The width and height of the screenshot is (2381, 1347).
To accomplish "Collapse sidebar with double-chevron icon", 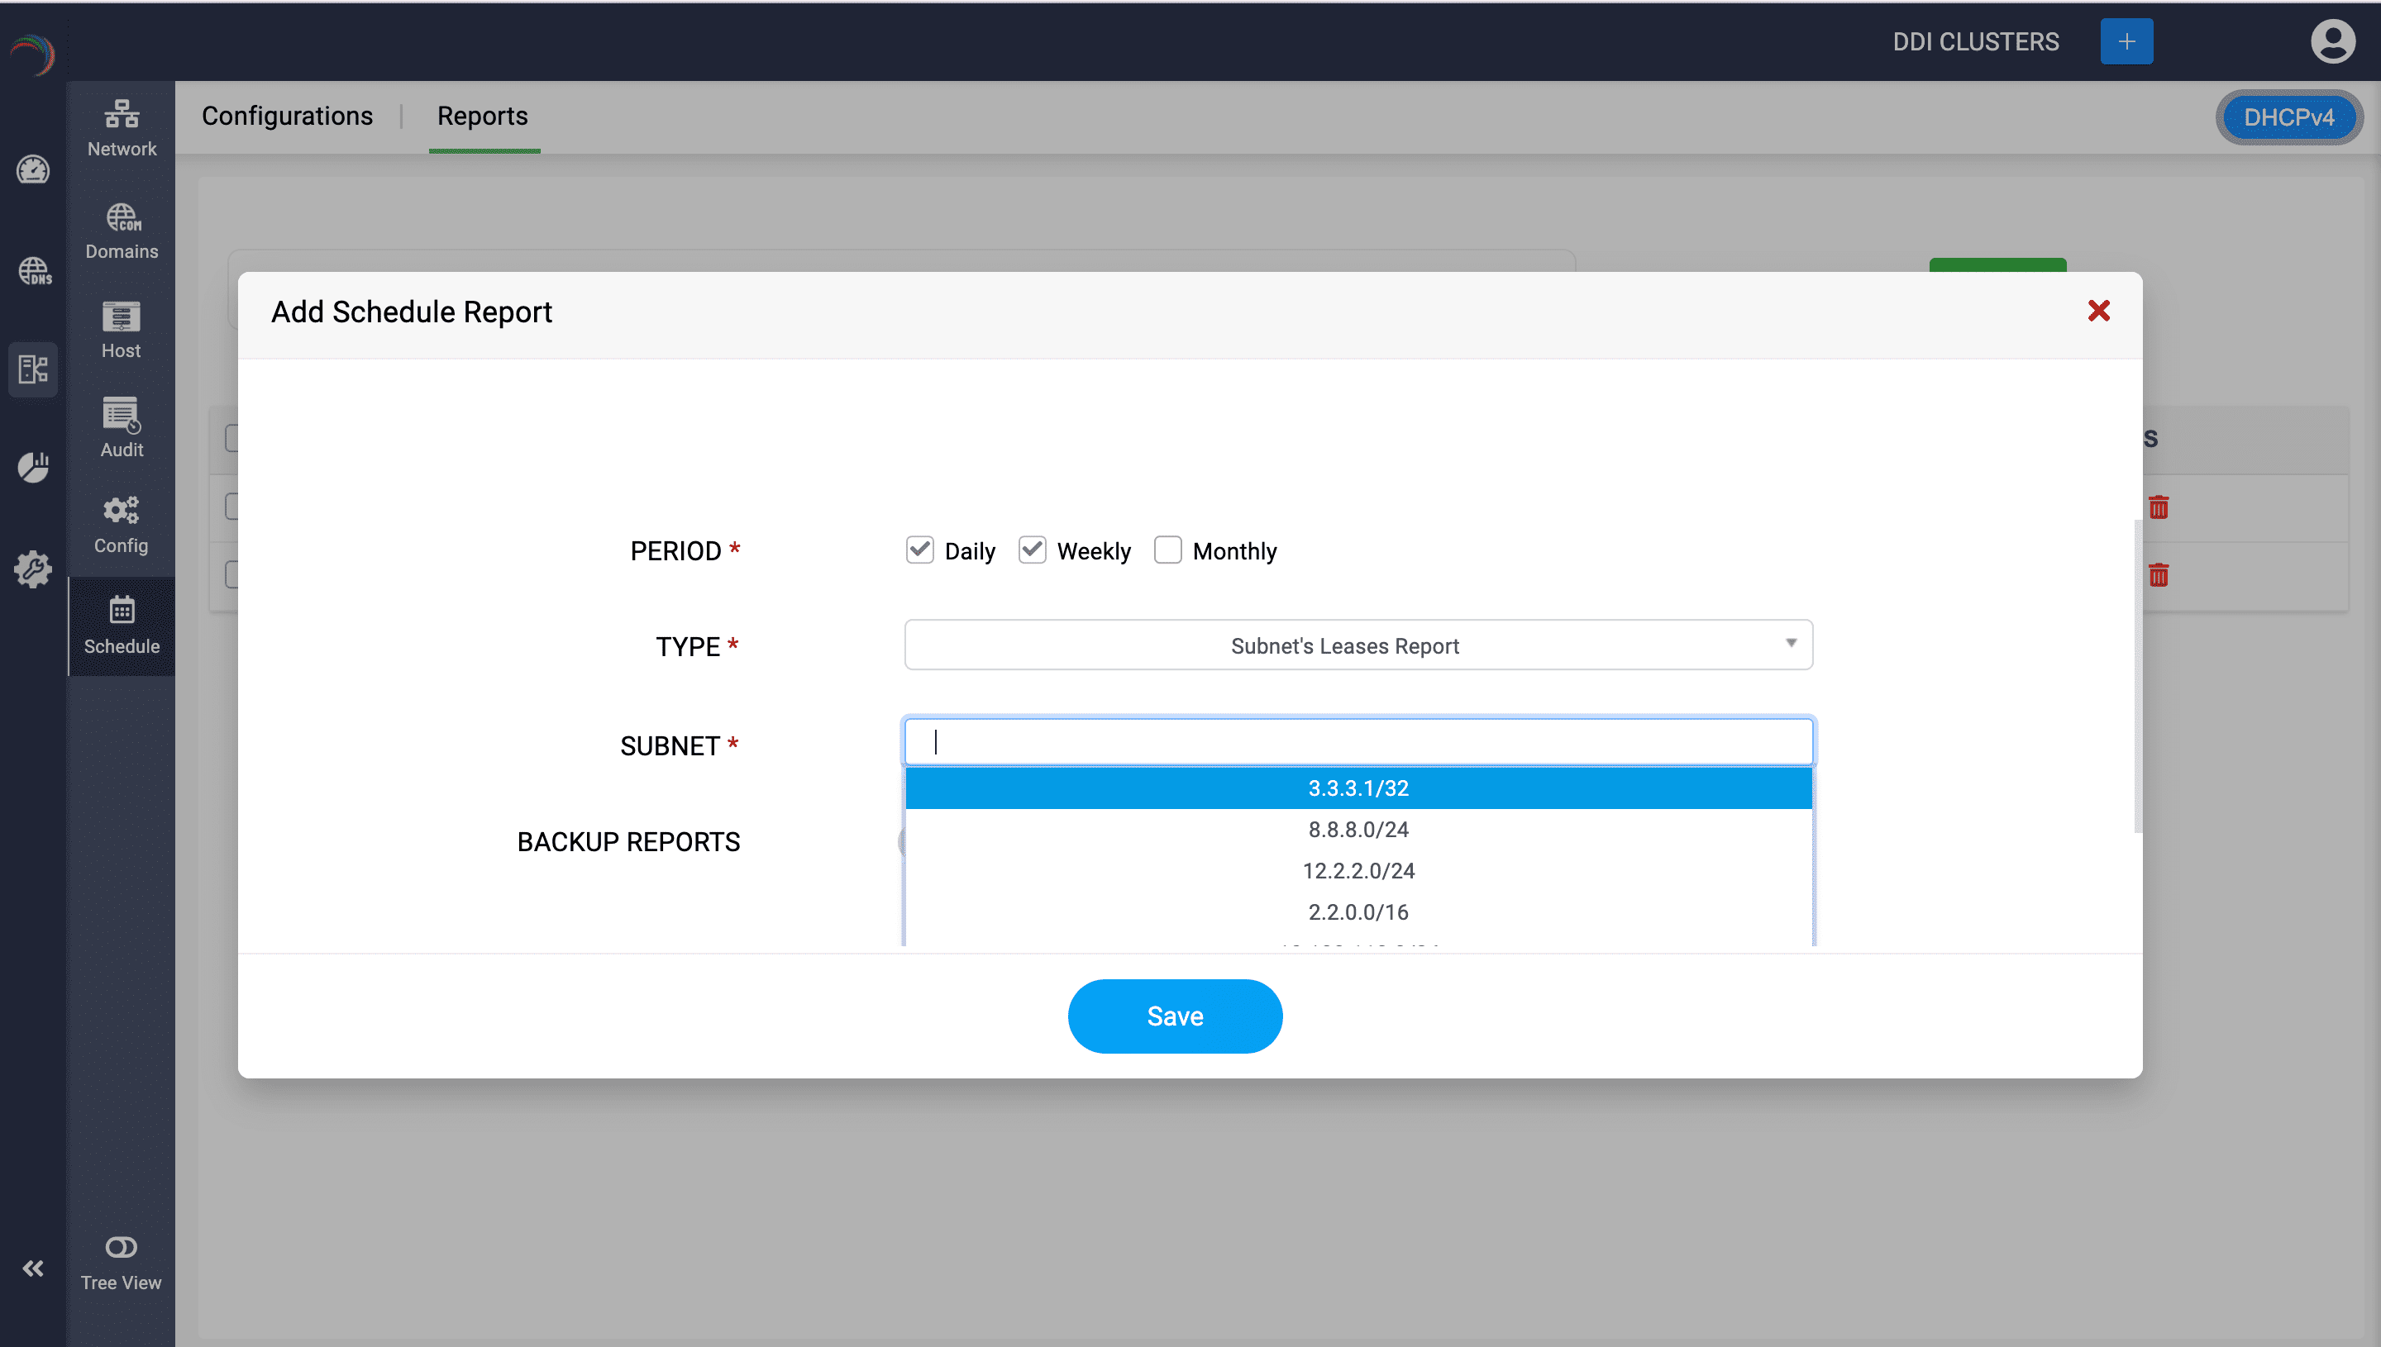I will click(x=32, y=1268).
